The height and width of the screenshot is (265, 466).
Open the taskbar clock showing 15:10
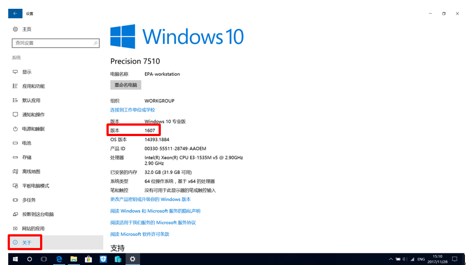(x=437, y=259)
